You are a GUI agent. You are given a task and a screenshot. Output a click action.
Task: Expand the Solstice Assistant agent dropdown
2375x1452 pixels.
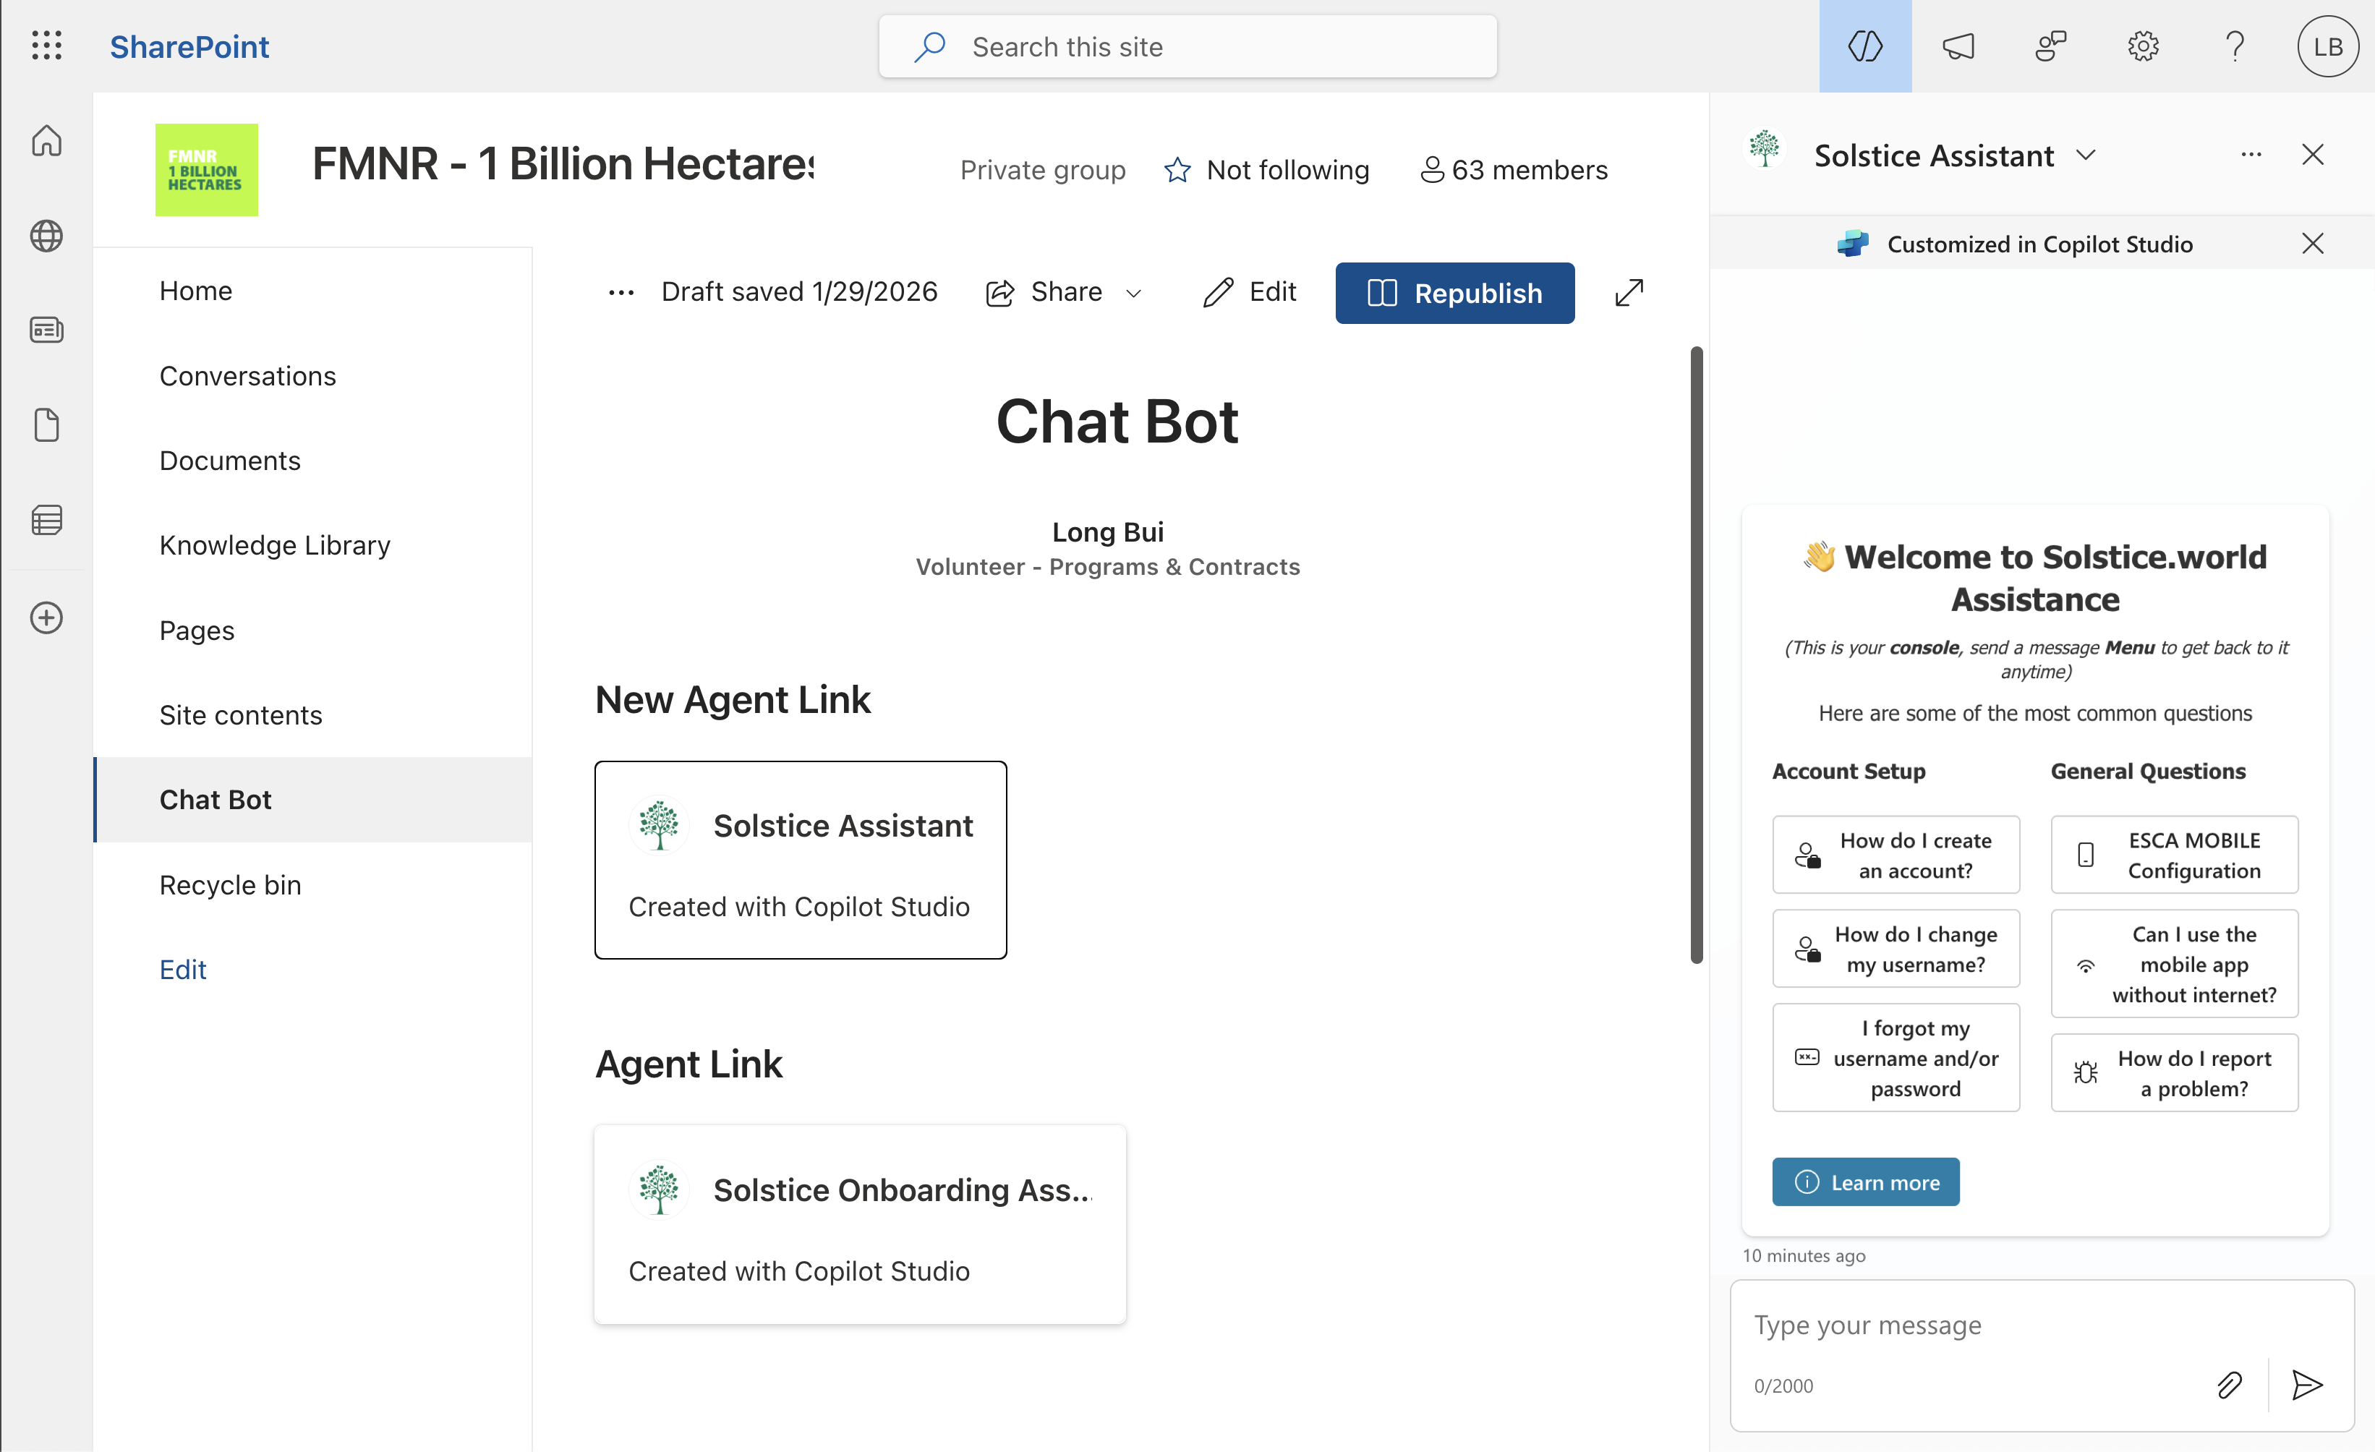pyautogui.click(x=2086, y=155)
